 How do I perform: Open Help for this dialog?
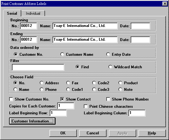(152, 133)
